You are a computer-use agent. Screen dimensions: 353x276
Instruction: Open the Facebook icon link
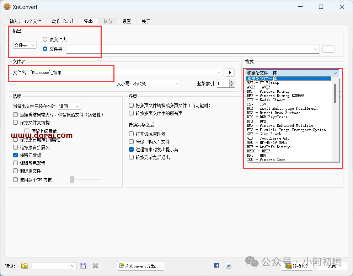216,266
